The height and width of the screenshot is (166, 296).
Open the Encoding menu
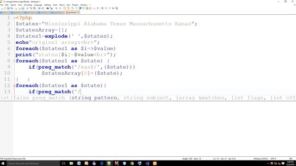click(28, 5)
